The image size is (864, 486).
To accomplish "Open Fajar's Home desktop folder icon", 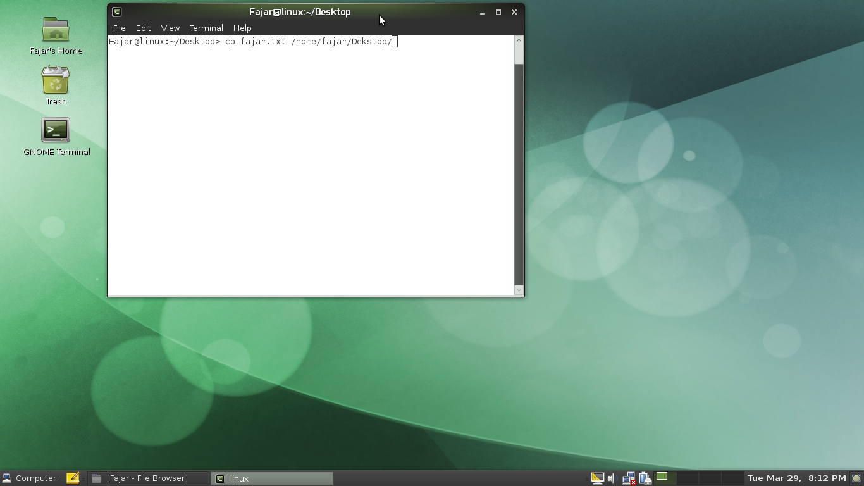I will click(56, 36).
